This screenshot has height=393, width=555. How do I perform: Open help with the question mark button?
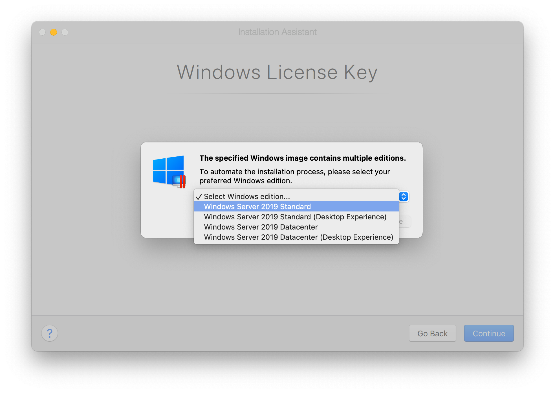50,333
